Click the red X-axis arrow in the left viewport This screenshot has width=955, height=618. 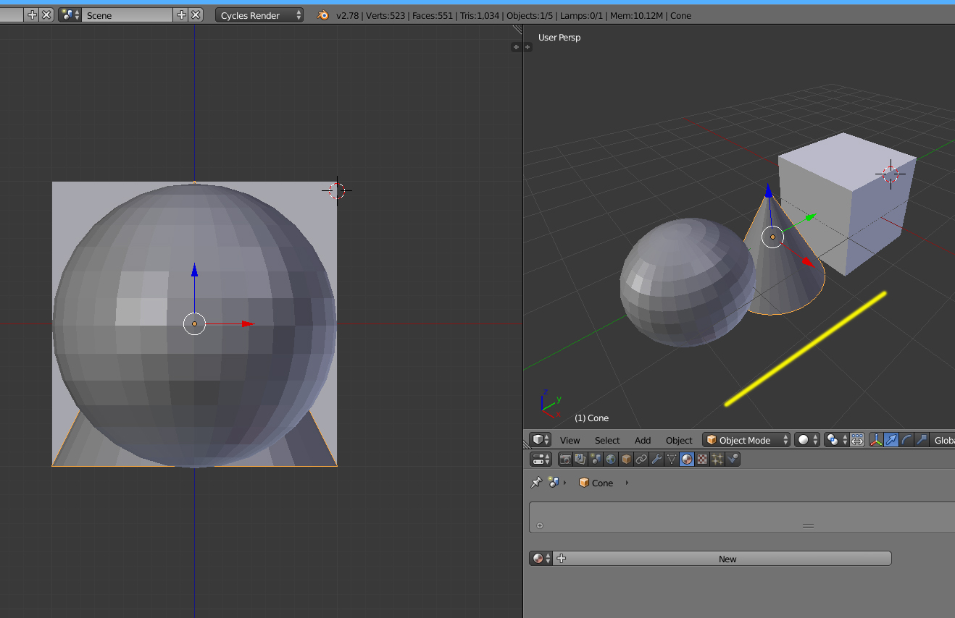(248, 323)
